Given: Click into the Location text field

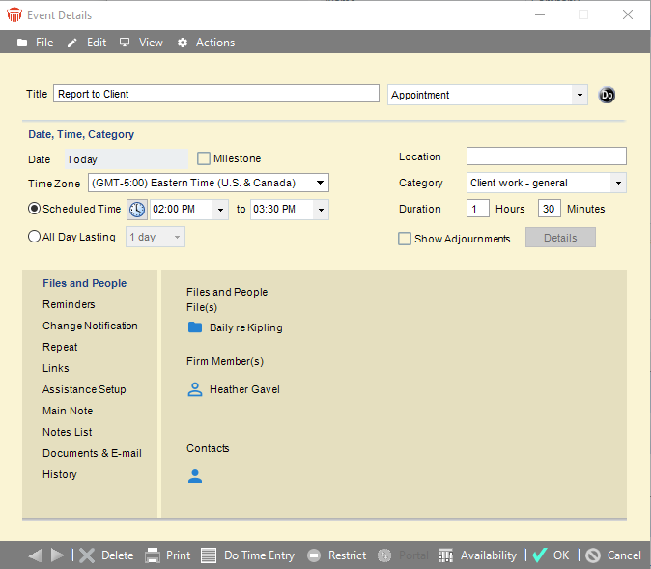Looking at the screenshot, I should tap(546, 156).
